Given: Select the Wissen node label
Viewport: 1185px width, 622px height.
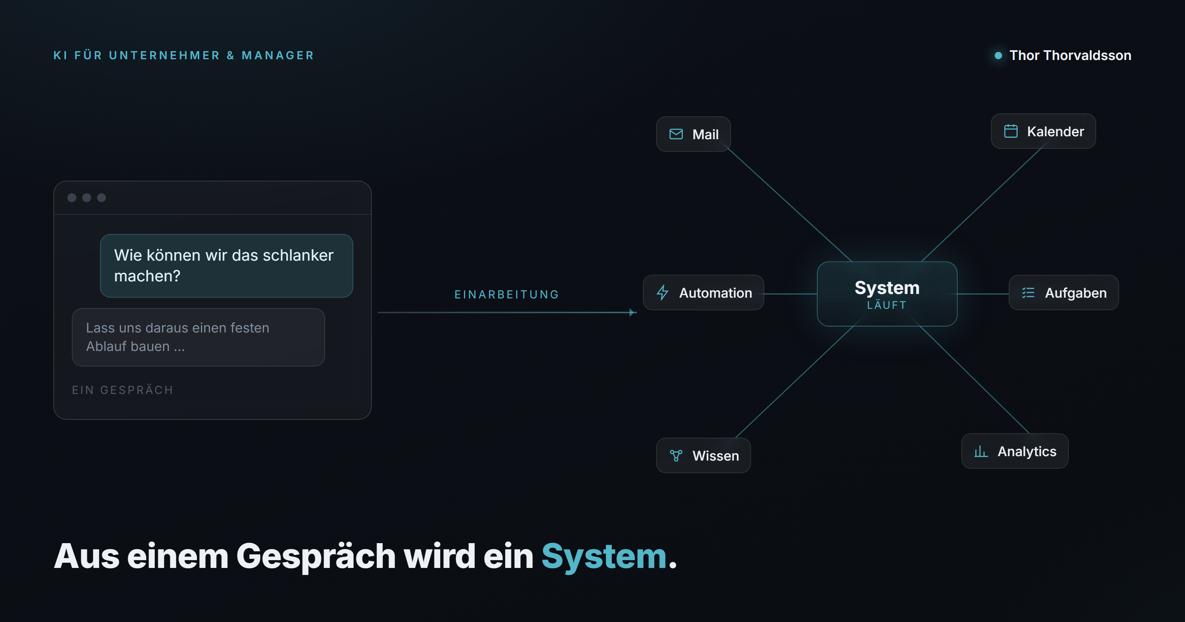Looking at the screenshot, I should click(715, 455).
